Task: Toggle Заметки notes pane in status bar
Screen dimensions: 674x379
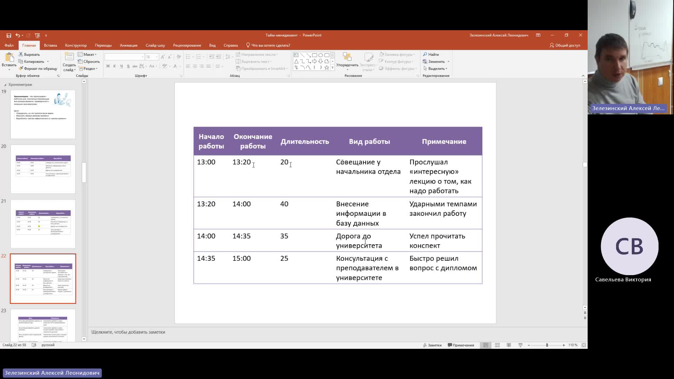Action: pos(432,345)
